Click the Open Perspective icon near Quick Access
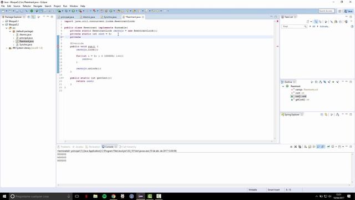The width and height of the screenshot is (355, 200). 340,11
